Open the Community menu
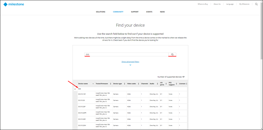The width and height of the screenshot is (263, 130). coord(118,12)
